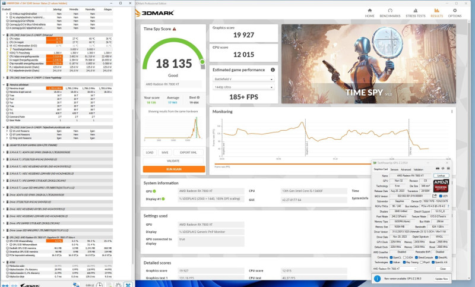Collapse the CPU Intel Core i5-13400F Enhanced group

pyautogui.click(x=4, y=35)
